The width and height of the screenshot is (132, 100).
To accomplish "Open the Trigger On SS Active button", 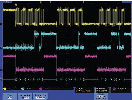I will point(40,96).
